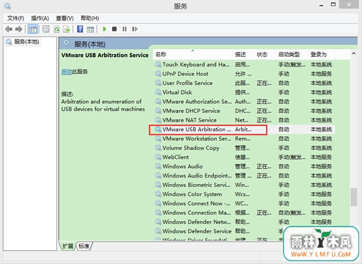Click 自动 startup type of VMware DHCP Service
This screenshot has width=362, height=264.
tap(284, 111)
